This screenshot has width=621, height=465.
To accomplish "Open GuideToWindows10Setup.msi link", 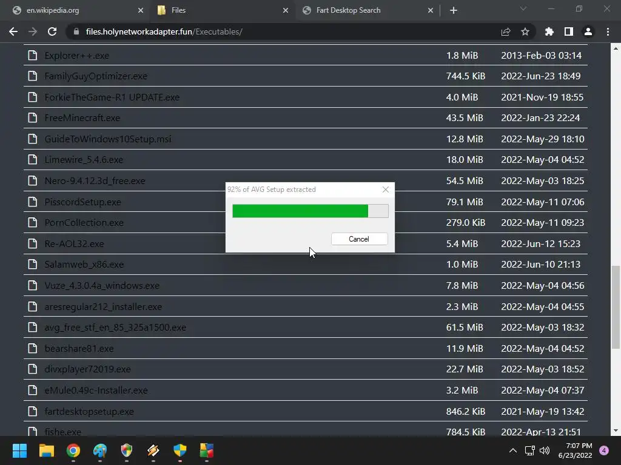I will [108, 139].
